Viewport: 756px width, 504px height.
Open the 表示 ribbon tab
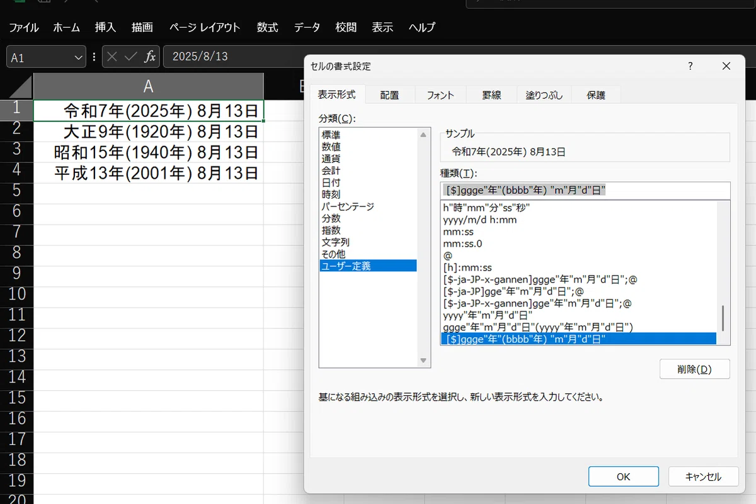coord(382,28)
